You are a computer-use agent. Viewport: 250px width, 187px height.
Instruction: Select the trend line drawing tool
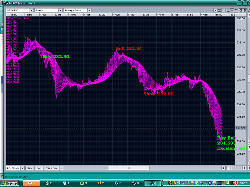click(215, 10)
